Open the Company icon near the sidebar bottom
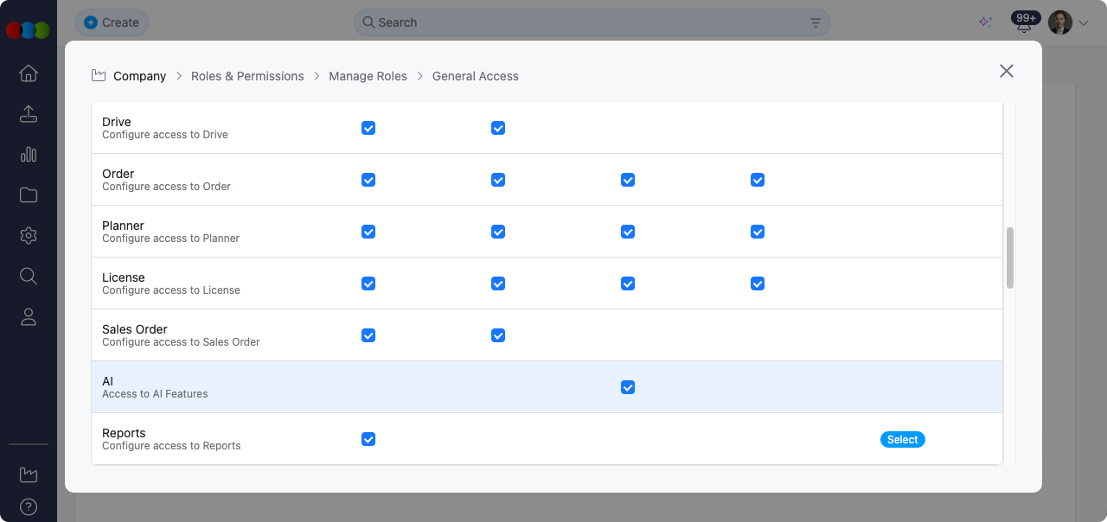This screenshot has height=522, width=1107. coord(28,474)
